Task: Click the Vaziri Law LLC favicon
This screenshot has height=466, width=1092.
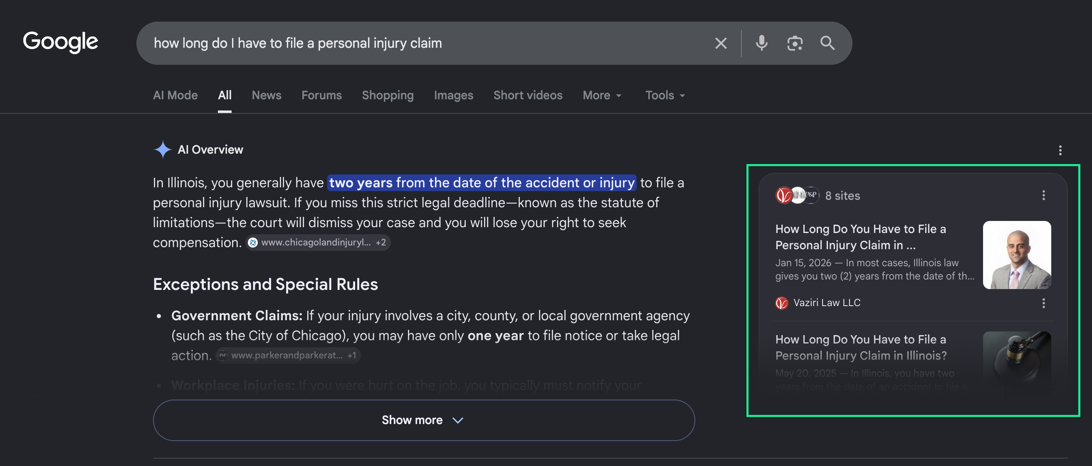Action: pyautogui.click(x=781, y=303)
